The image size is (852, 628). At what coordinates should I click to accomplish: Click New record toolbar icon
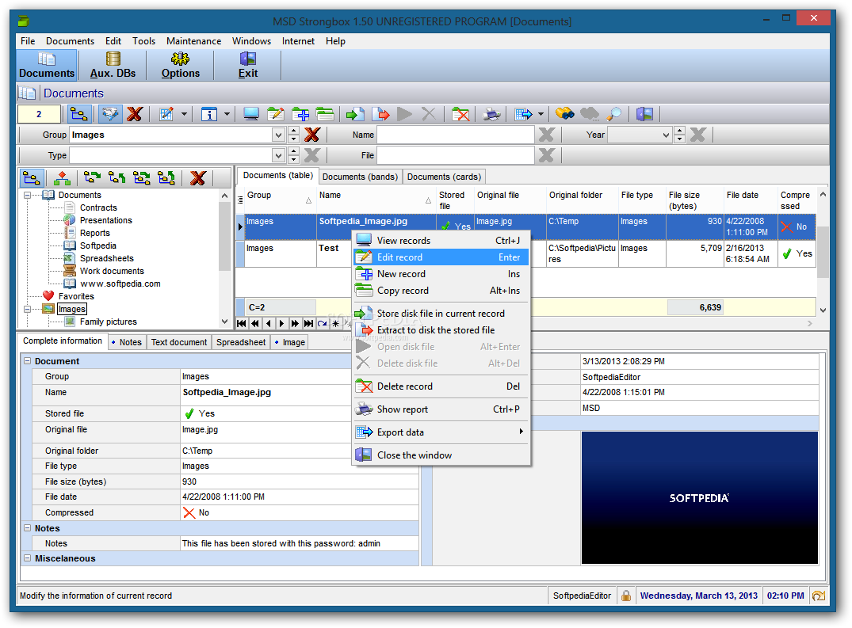click(x=300, y=114)
